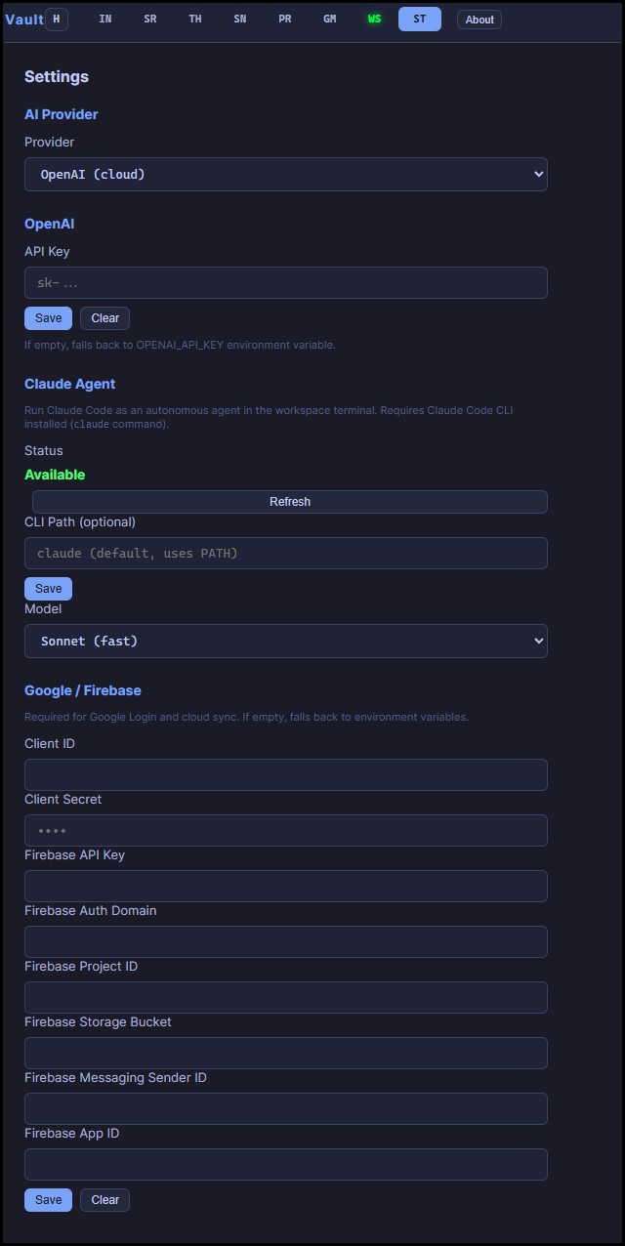The image size is (625, 1246).
Task: Open the About dialog
Action: click(479, 19)
